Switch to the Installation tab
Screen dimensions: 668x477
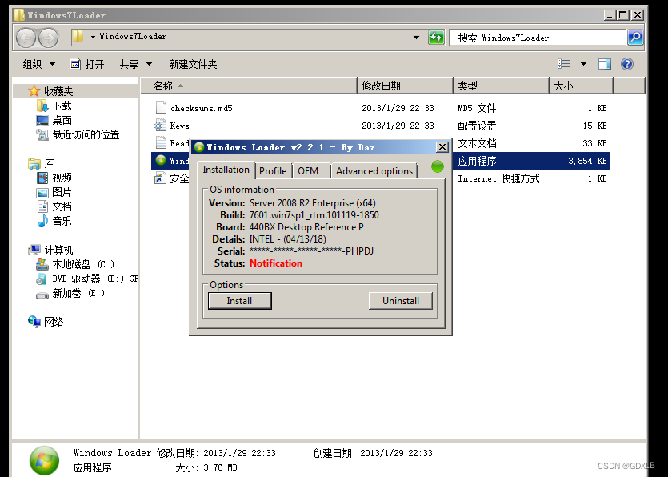226,170
